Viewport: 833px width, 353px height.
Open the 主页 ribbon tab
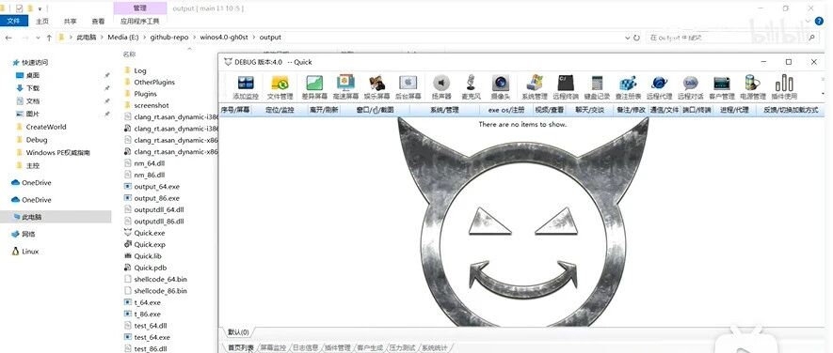42,22
